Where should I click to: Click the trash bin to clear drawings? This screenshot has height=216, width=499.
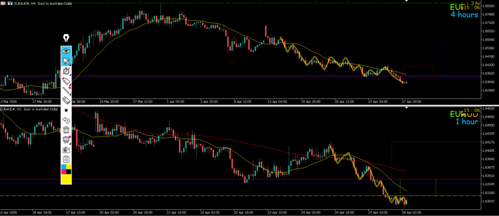pyautogui.click(x=66, y=130)
